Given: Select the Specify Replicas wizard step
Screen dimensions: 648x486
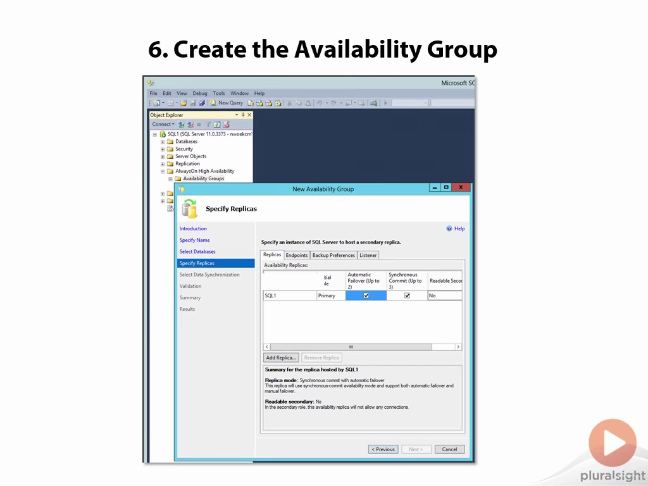Looking at the screenshot, I should coord(216,263).
